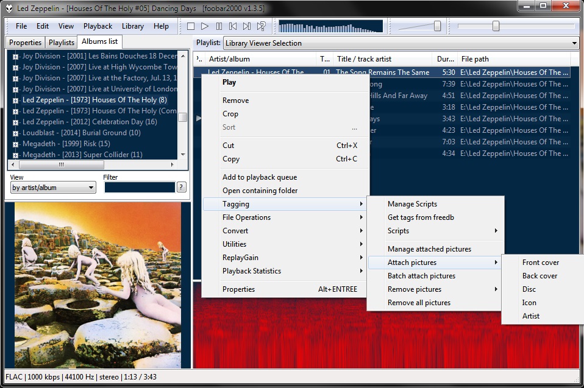Open the File menu
Viewport: 584px width, 388px height.
pos(21,26)
